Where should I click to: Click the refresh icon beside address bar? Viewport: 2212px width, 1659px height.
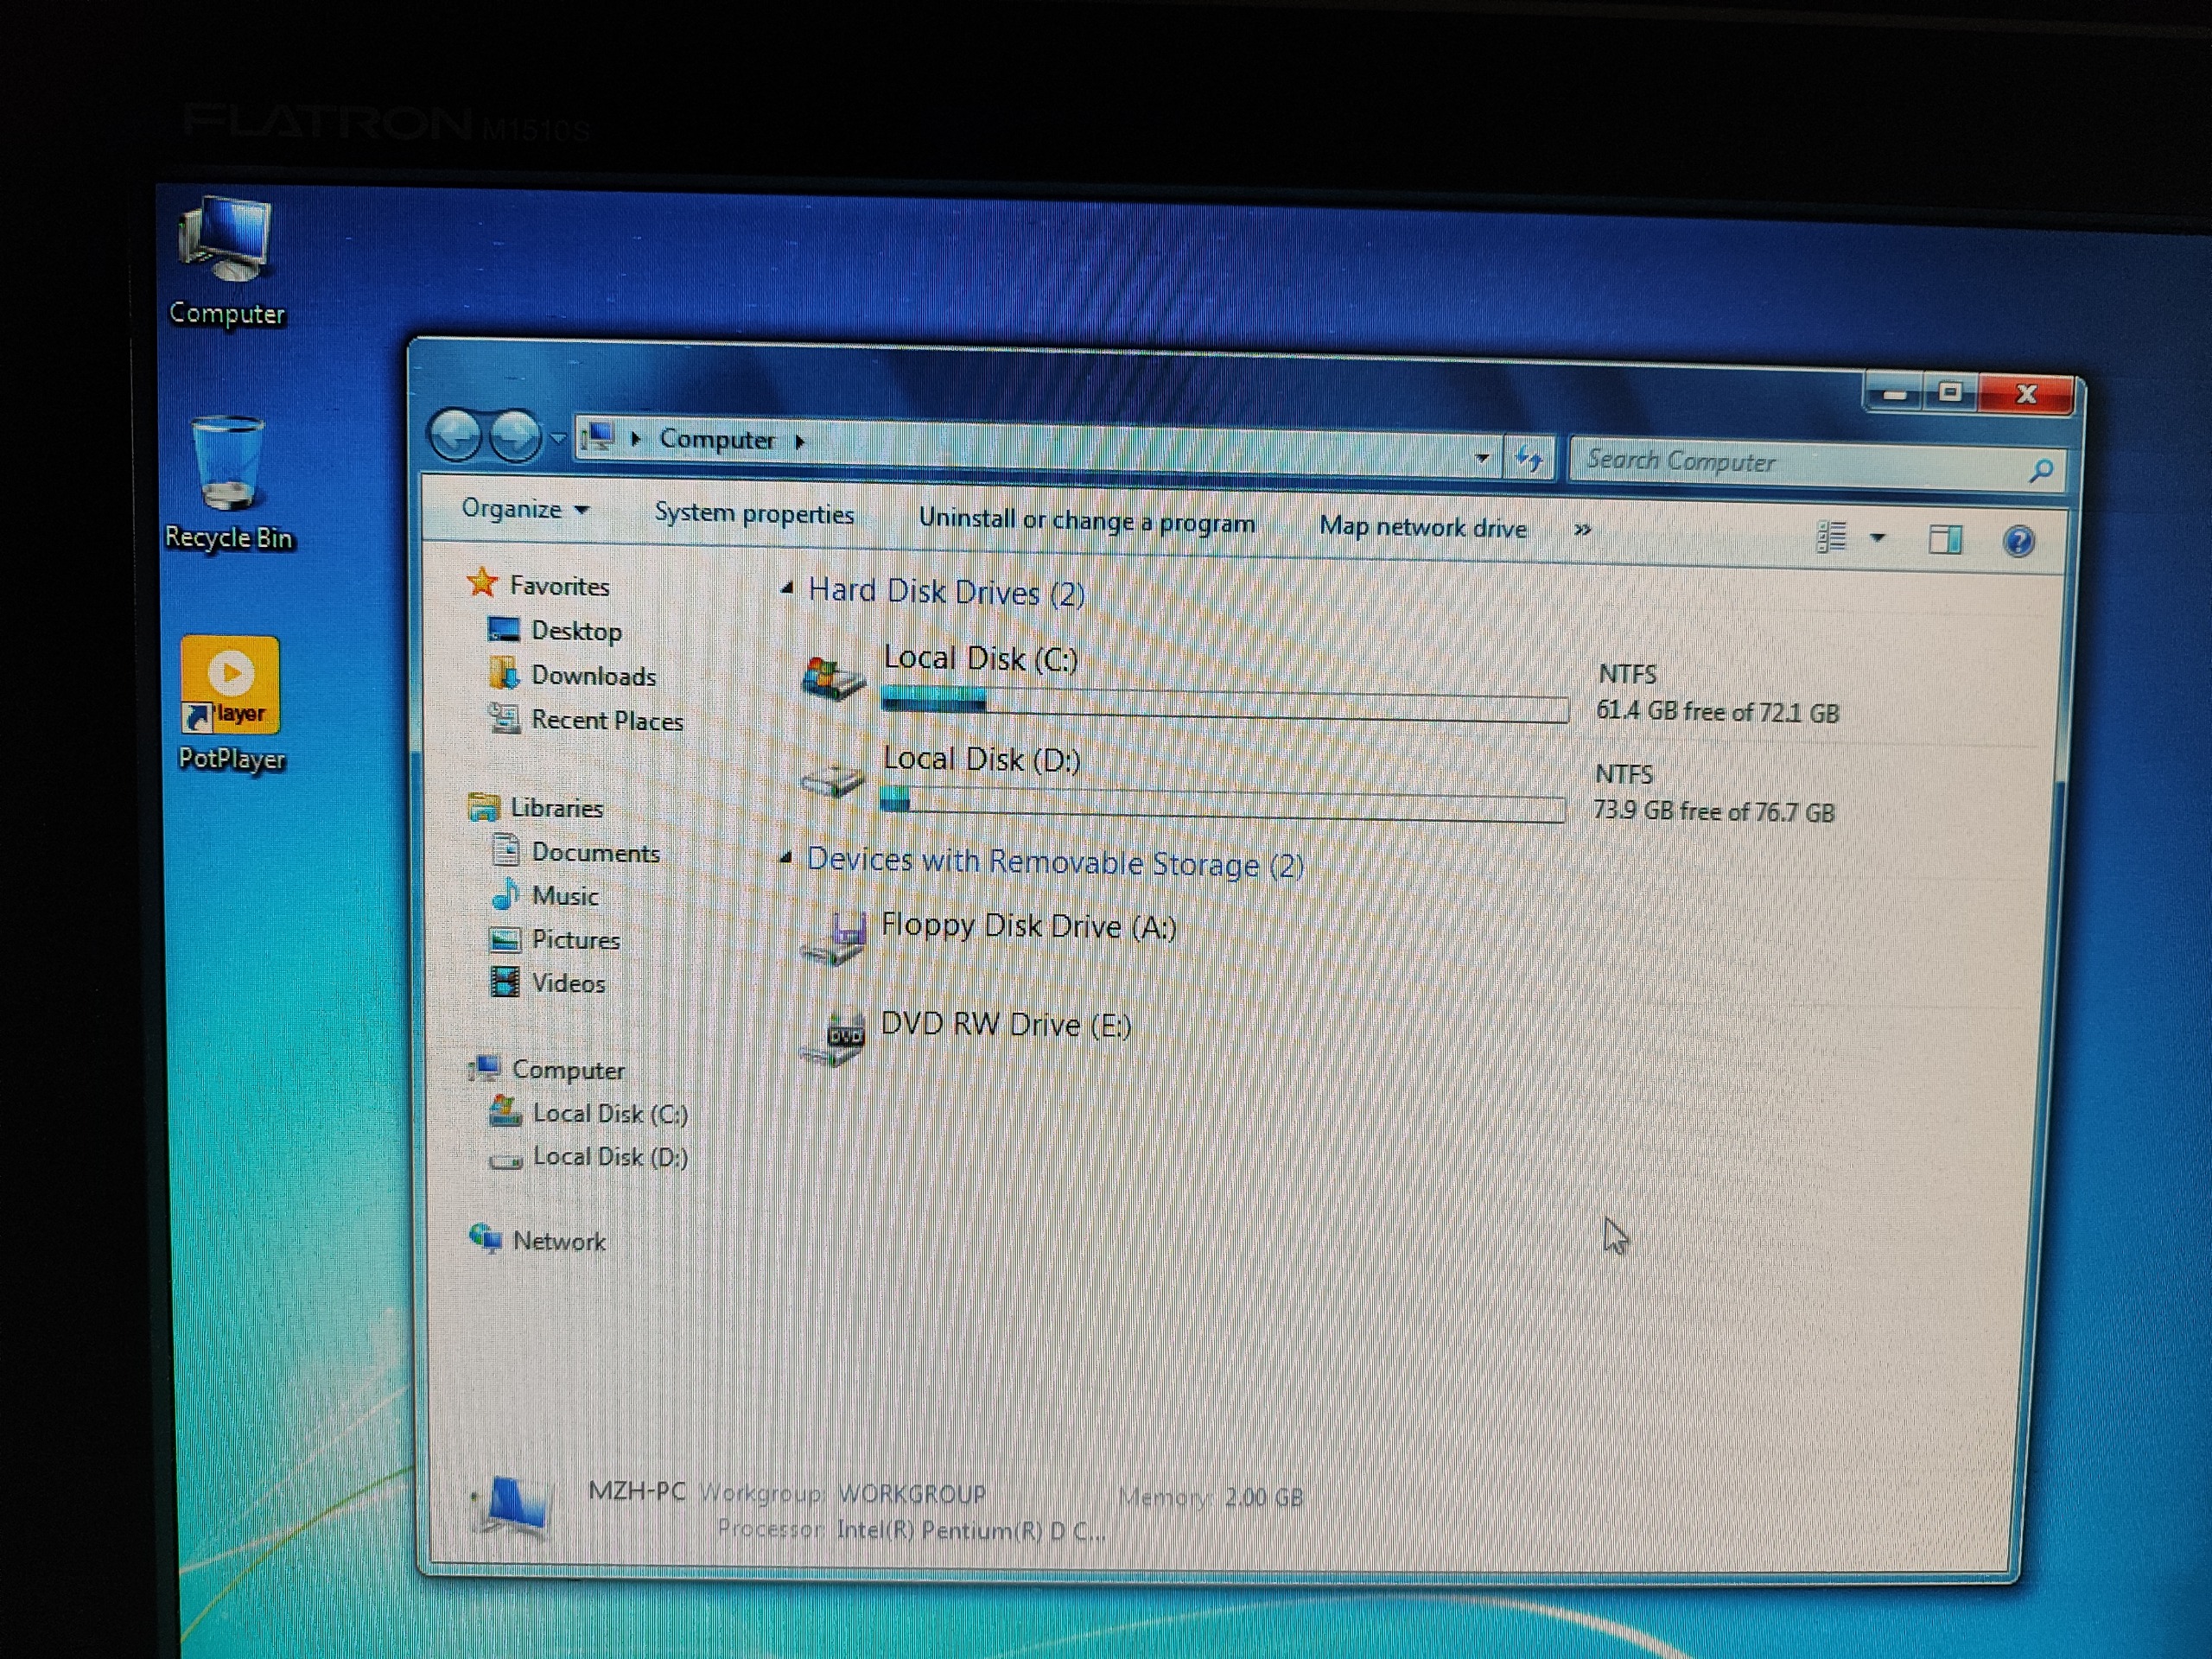coord(1530,460)
